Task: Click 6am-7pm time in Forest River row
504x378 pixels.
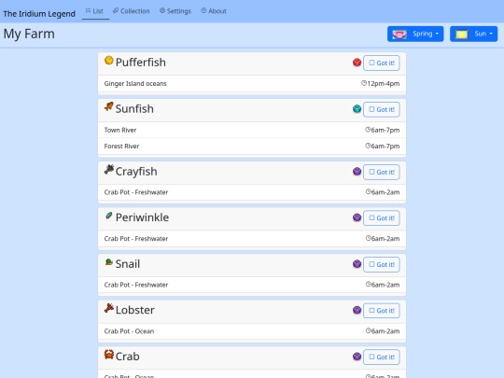Action: pyautogui.click(x=385, y=146)
